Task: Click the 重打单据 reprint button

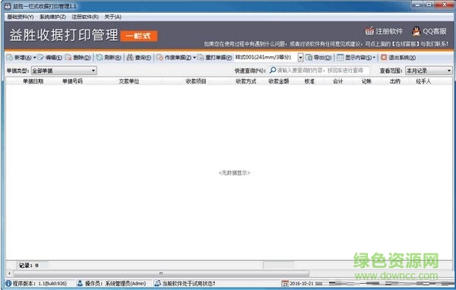Action: (214, 58)
